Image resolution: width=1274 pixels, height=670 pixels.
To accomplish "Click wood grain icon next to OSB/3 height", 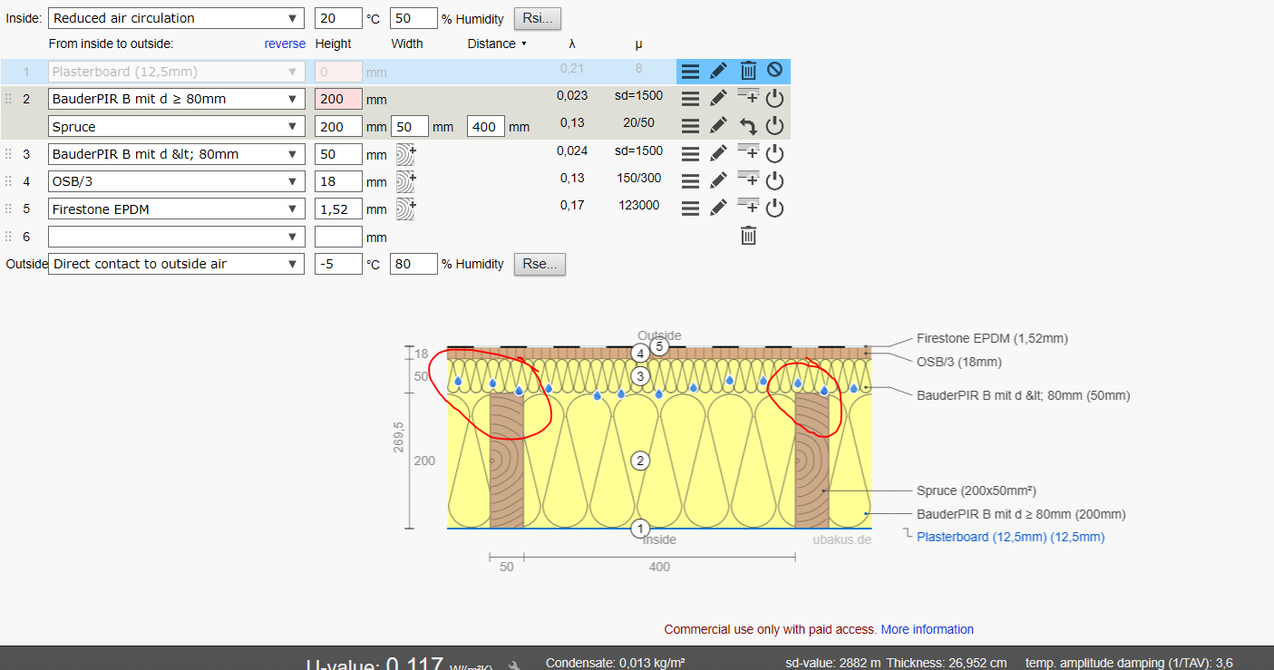I will [x=405, y=181].
